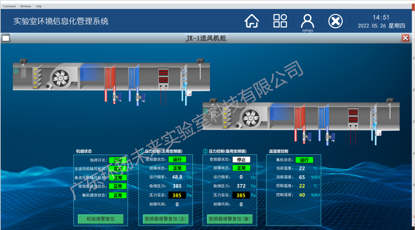
Task: Click standby 检测压力 372 value
Action: click(241, 186)
